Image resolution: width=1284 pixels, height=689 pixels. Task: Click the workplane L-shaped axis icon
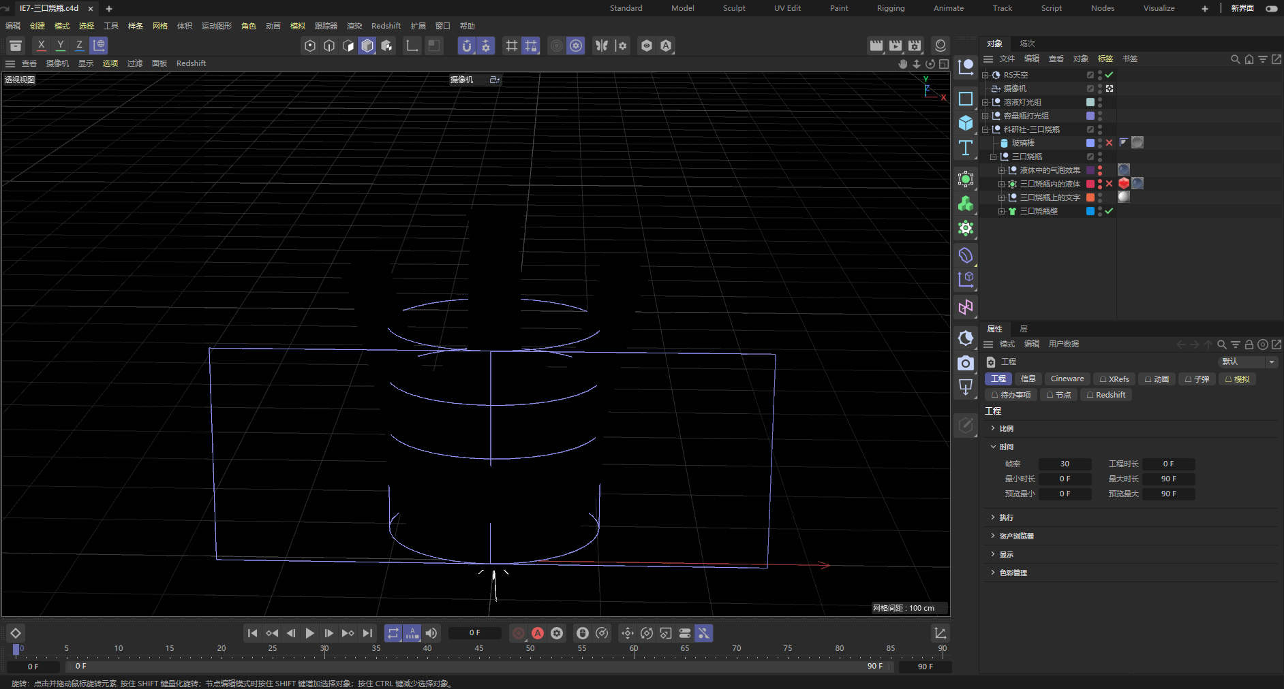tap(412, 46)
